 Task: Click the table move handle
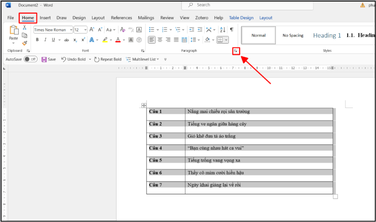144,106
